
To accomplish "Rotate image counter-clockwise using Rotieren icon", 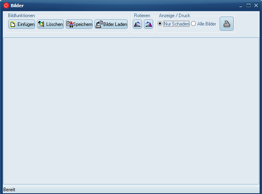I will 137,24.
